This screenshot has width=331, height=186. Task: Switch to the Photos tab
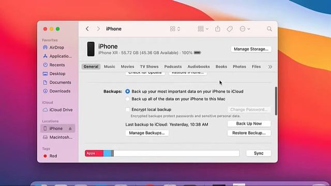pyautogui.click(x=239, y=67)
